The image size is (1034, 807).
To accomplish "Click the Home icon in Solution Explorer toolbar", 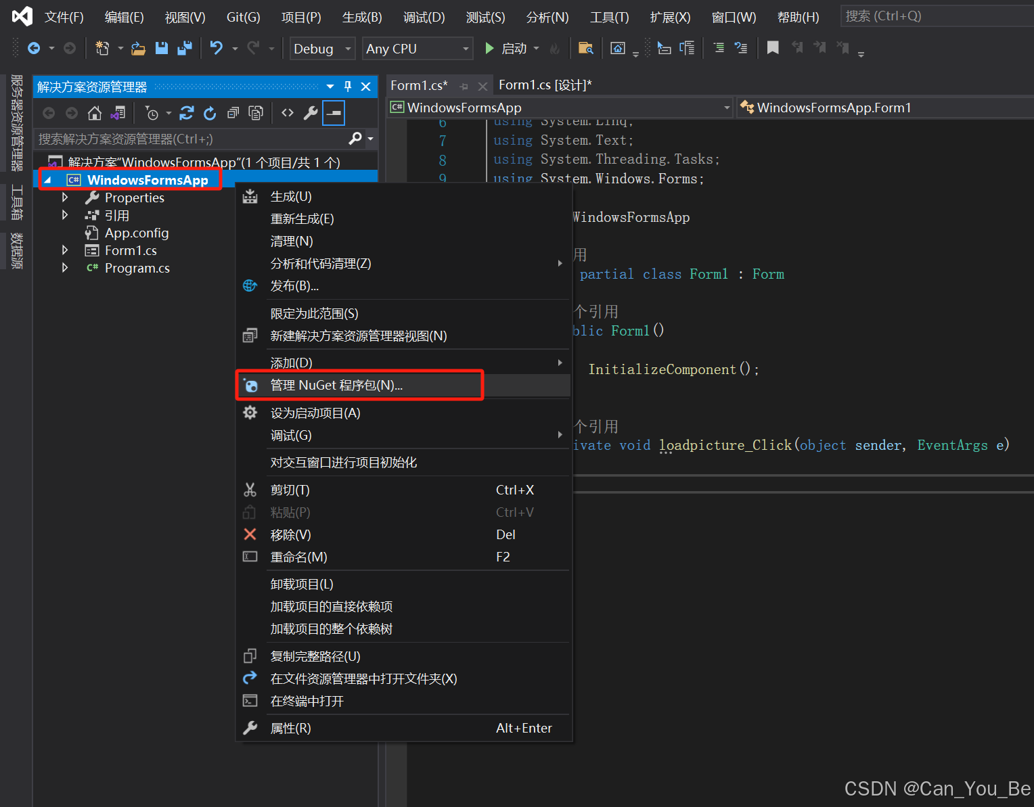I will [94, 113].
